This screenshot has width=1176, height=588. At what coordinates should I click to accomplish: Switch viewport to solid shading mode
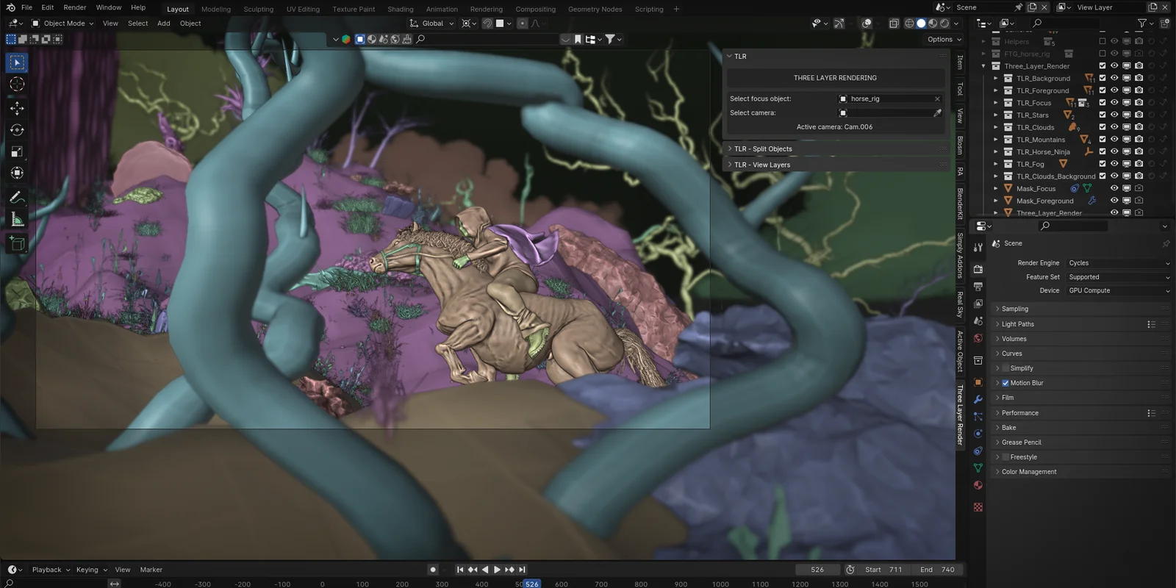[921, 24]
